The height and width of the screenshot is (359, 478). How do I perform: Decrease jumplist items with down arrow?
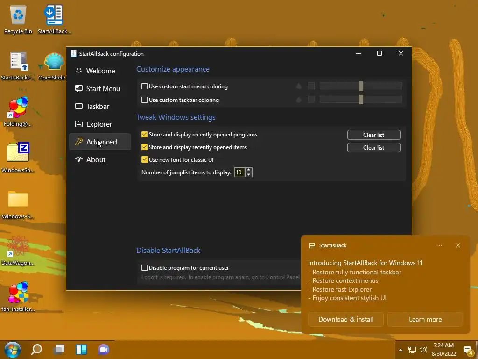[x=249, y=175]
